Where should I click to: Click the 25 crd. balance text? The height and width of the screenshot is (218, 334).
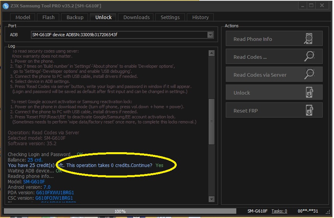[x=35, y=160]
